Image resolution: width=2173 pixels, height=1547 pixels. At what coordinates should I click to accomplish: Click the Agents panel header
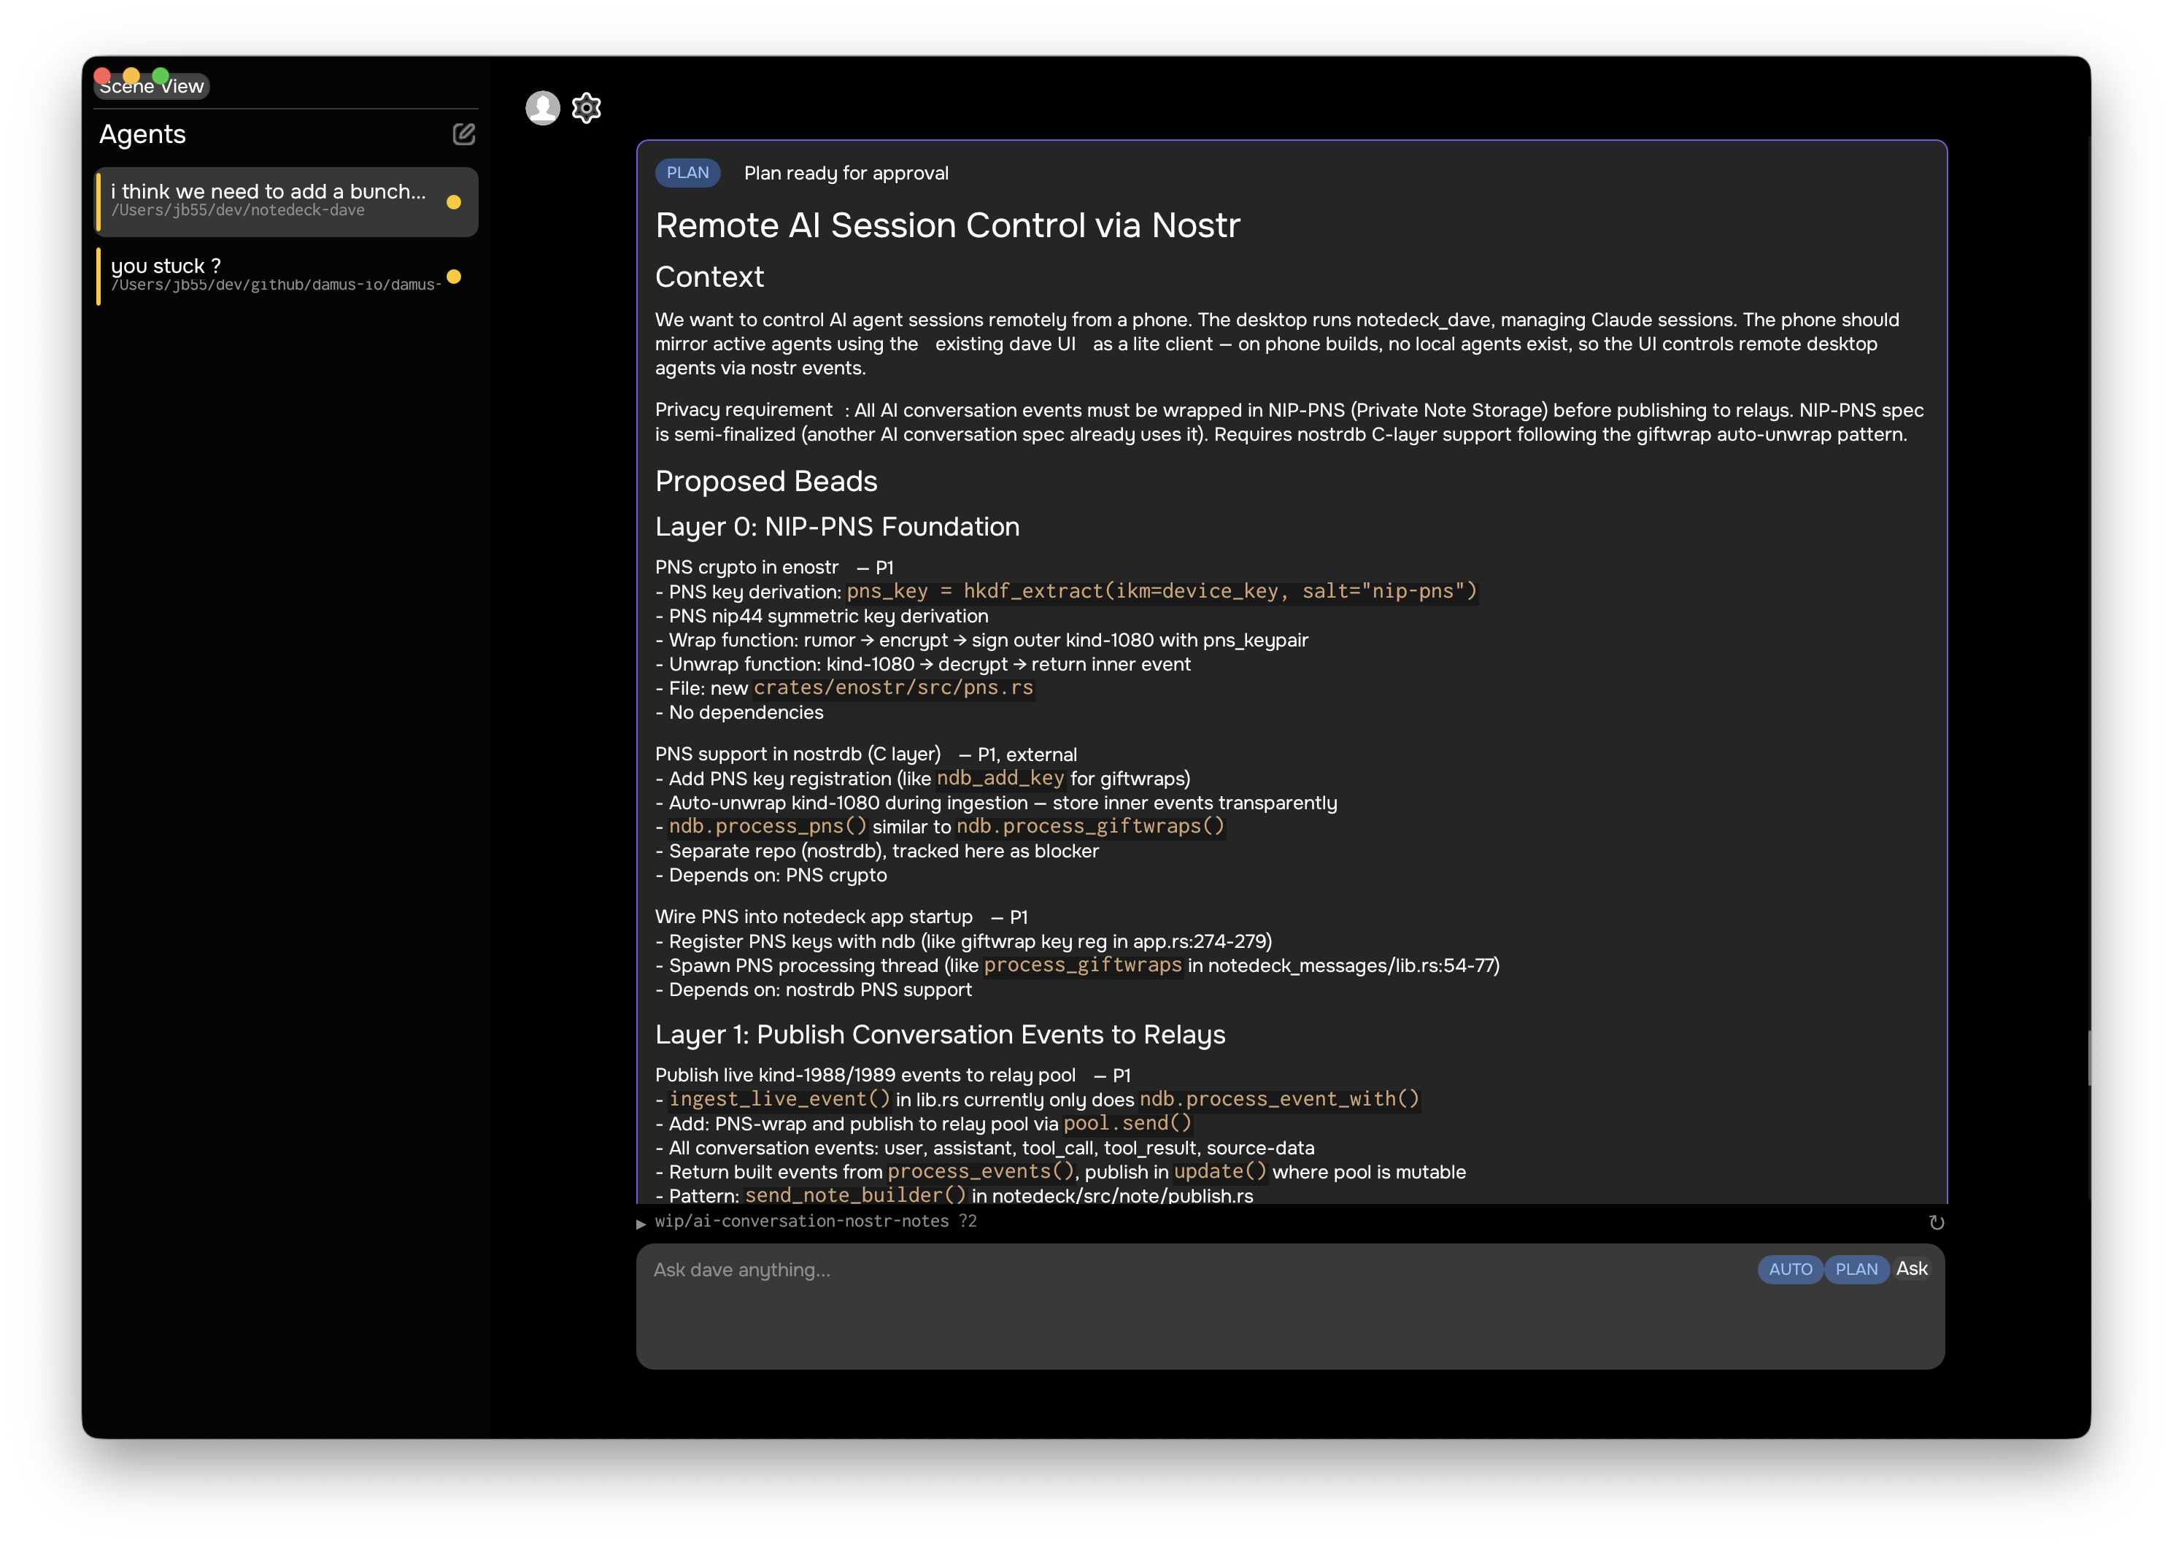coord(143,134)
